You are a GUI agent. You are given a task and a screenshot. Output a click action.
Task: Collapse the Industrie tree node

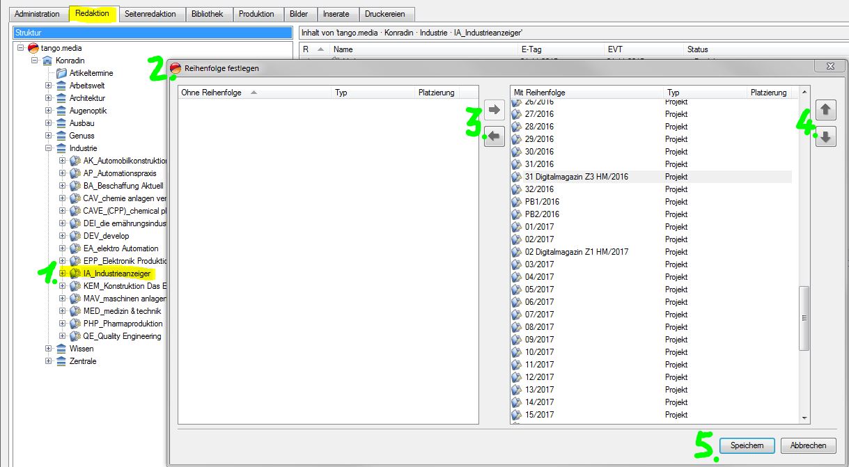[48, 148]
